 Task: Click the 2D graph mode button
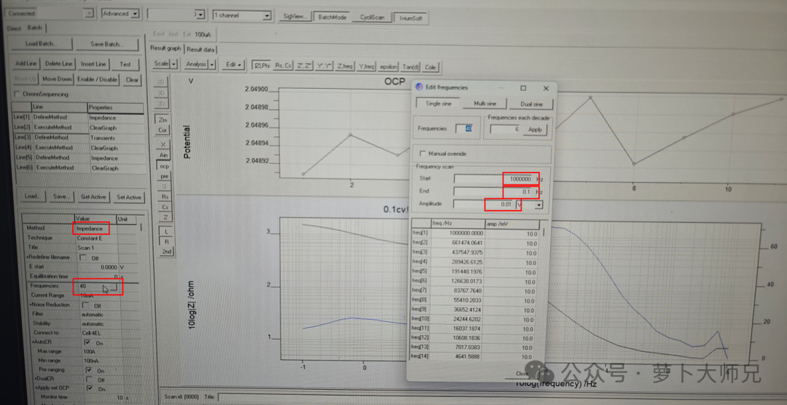(160, 82)
